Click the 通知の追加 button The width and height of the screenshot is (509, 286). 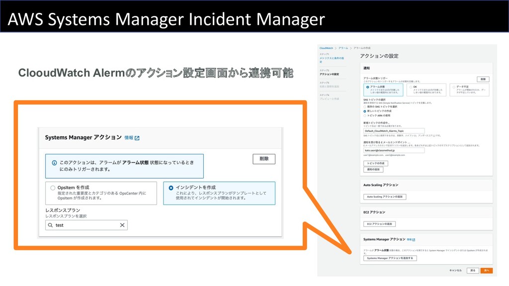(x=373, y=170)
